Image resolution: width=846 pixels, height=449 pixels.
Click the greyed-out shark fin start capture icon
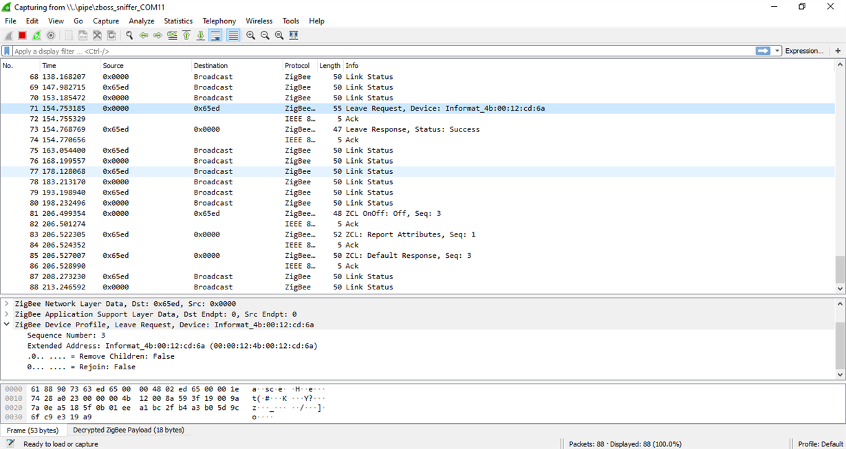click(x=8, y=35)
